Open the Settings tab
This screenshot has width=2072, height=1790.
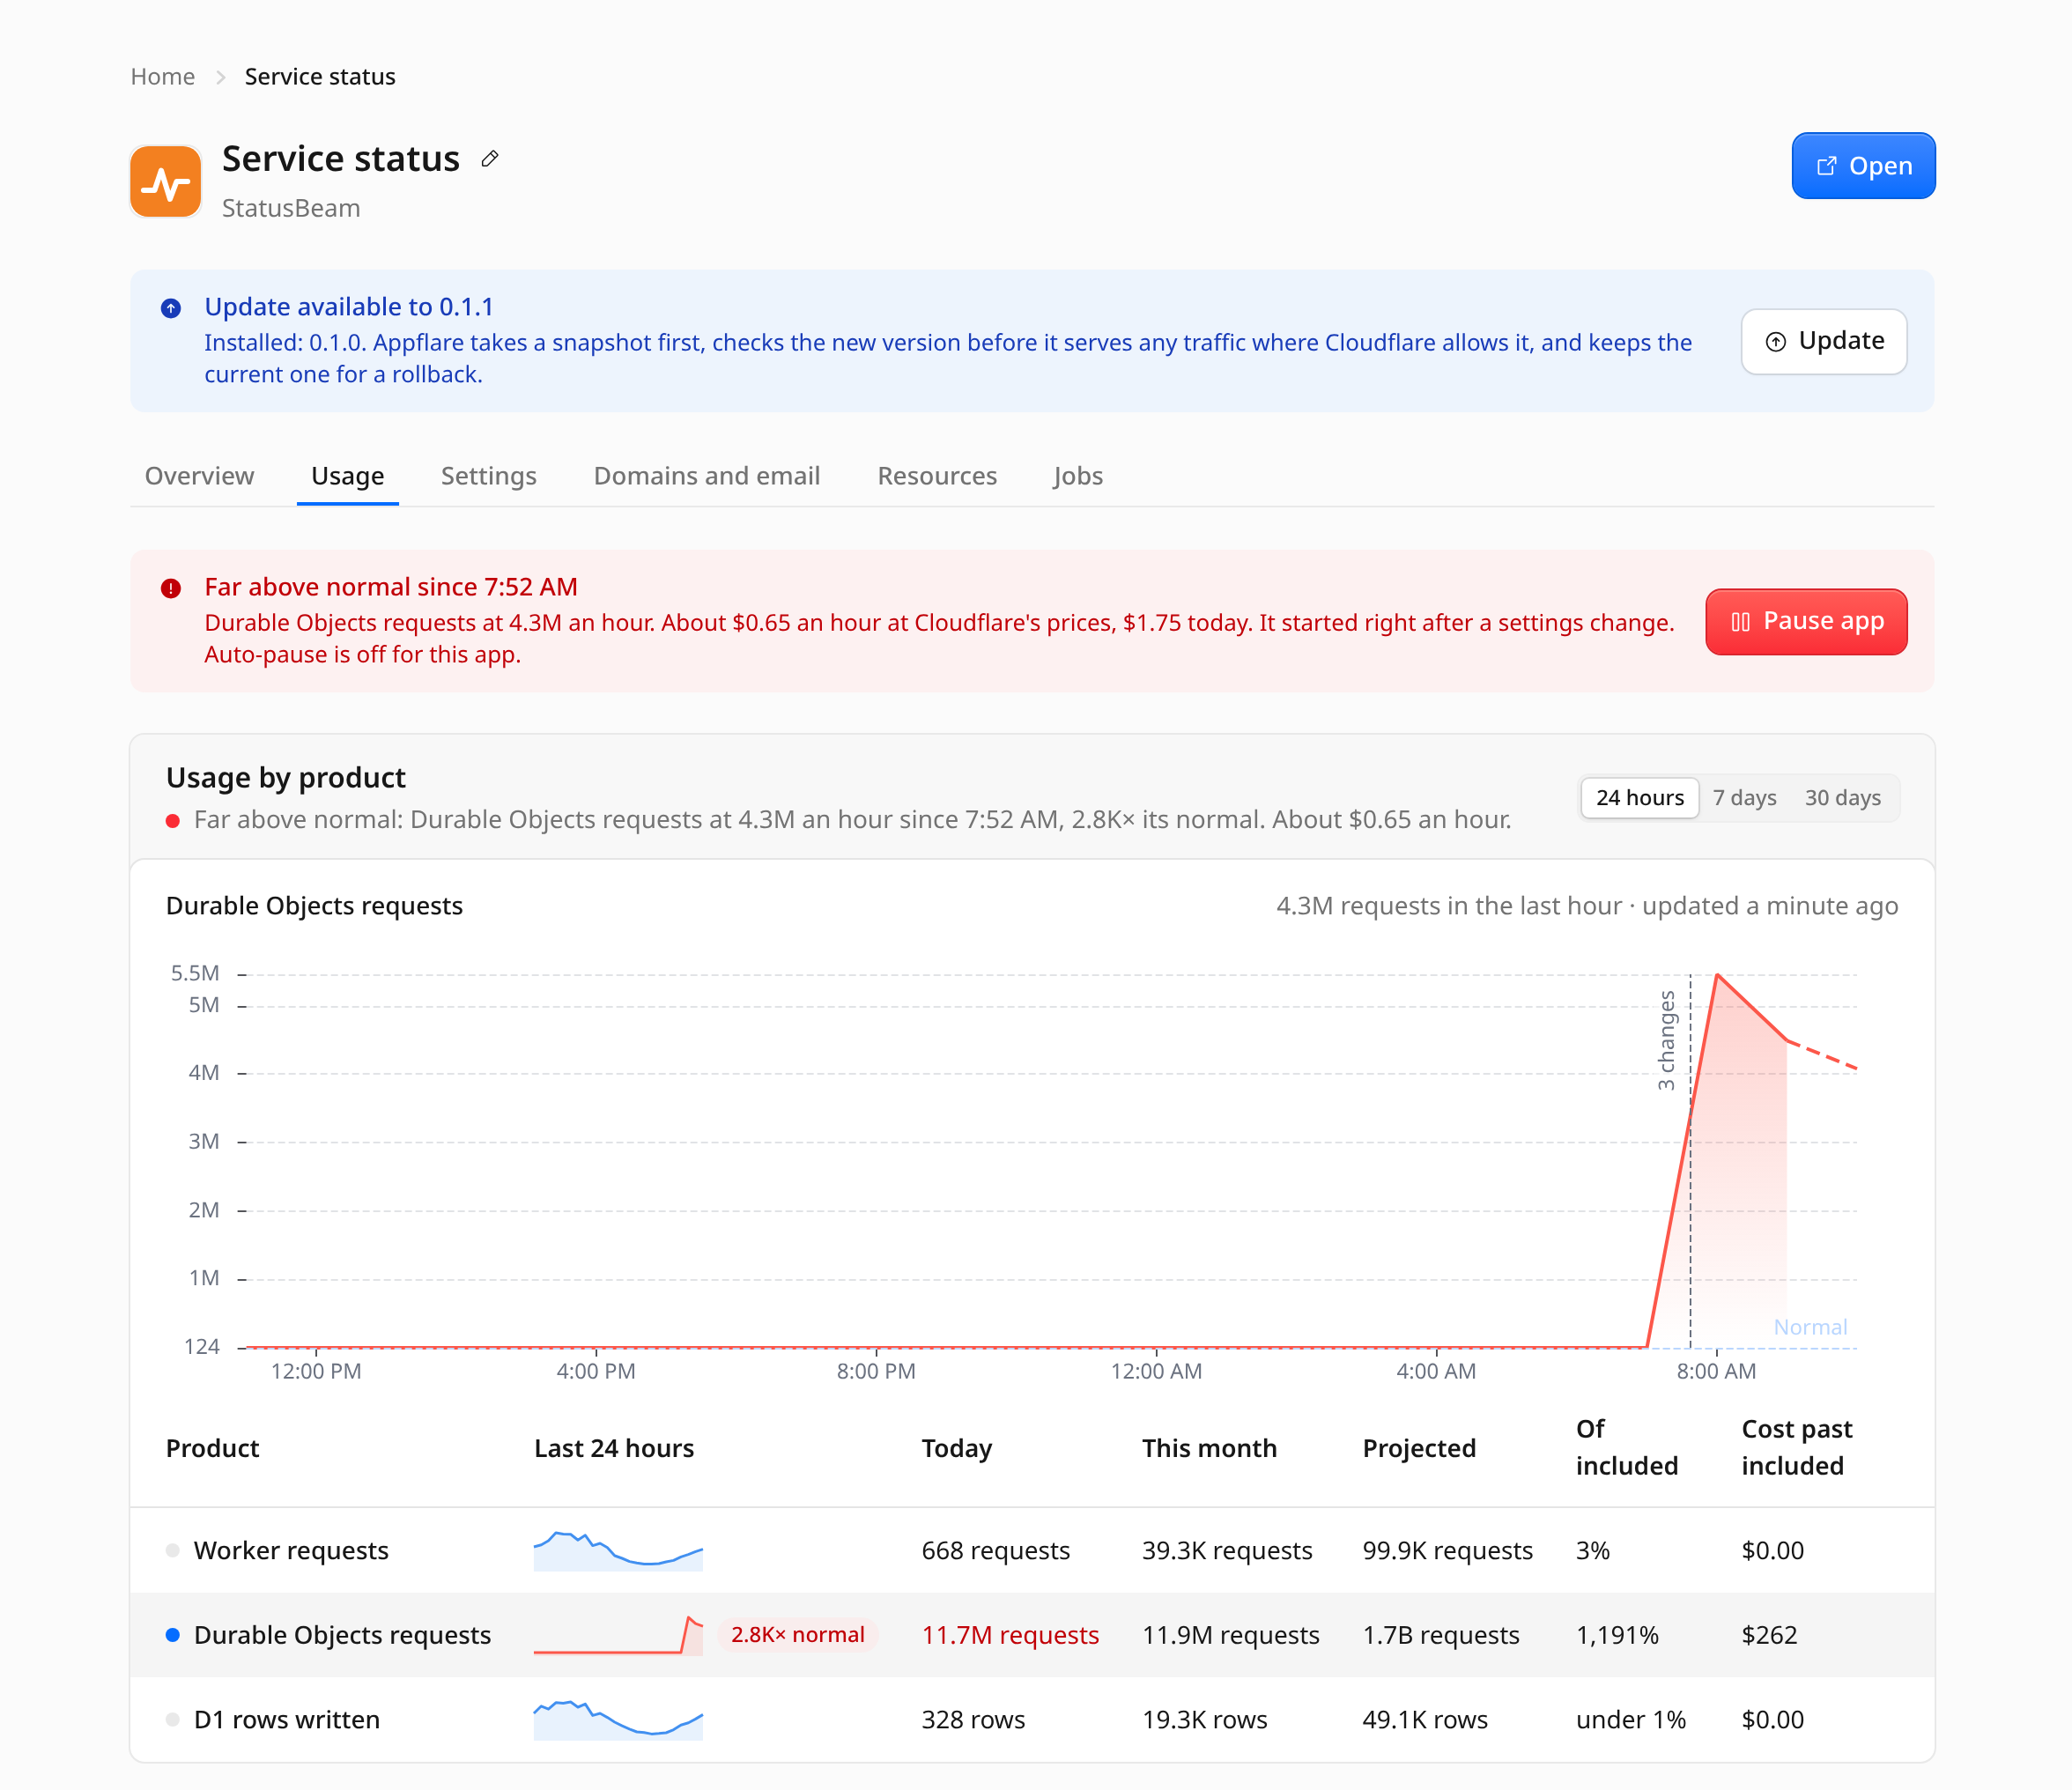point(489,476)
